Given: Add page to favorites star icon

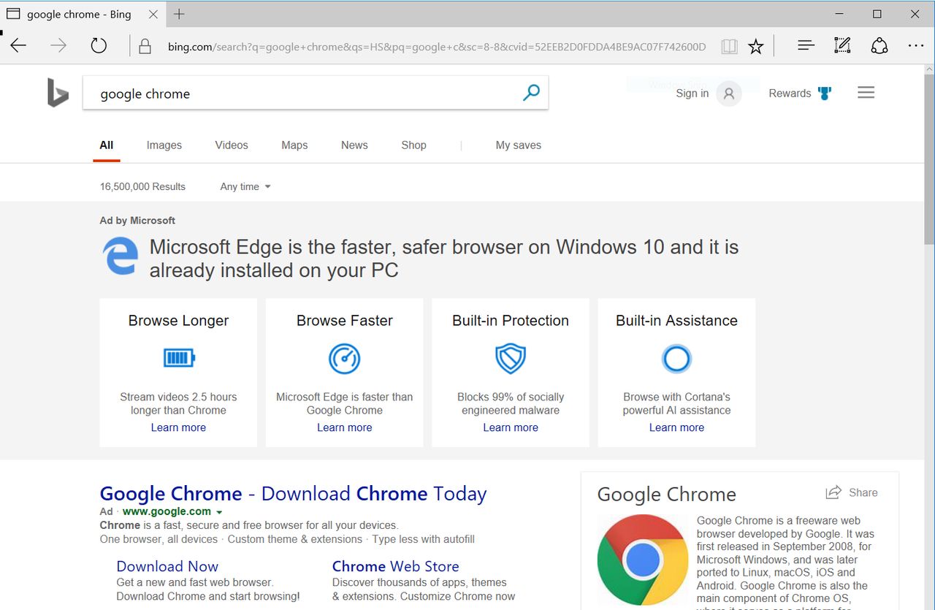Looking at the screenshot, I should tap(756, 47).
